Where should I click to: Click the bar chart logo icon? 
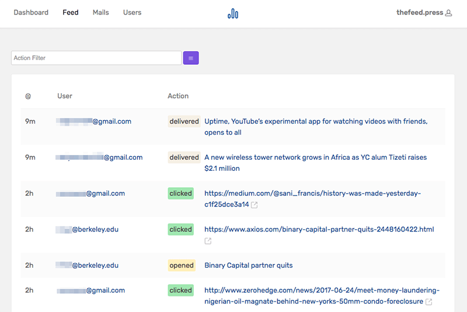(x=233, y=13)
